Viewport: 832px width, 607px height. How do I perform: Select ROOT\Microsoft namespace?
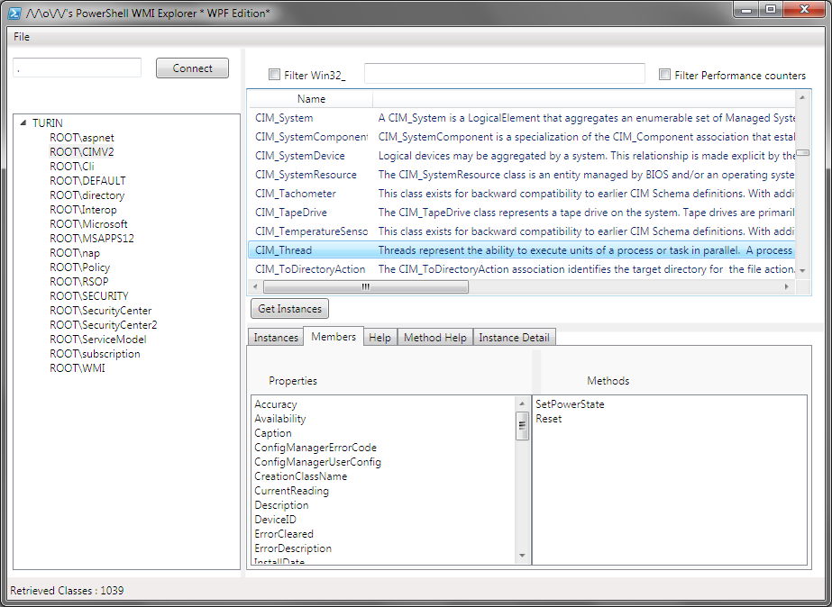pos(88,223)
